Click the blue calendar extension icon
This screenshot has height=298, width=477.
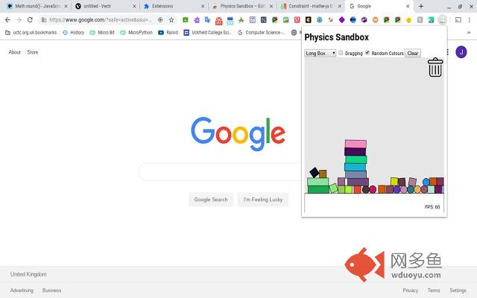tap(230, 21)
